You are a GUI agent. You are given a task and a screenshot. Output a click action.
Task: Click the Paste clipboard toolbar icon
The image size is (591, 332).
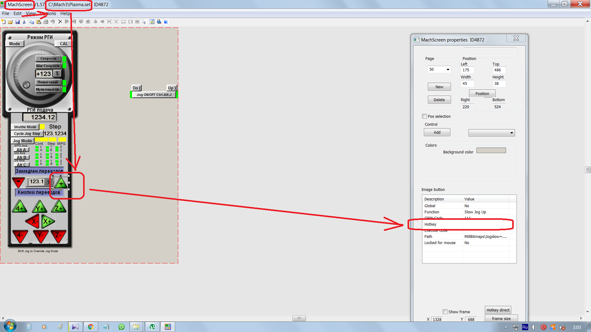point(38,22)
